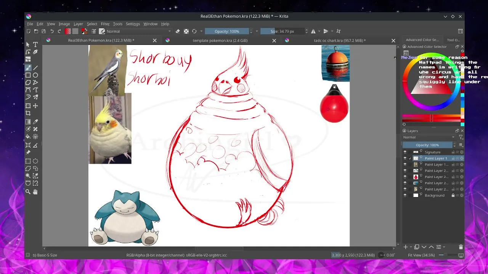Open the File menu
The height and width of the screenshot is (274, 488).
coord(30,24)
